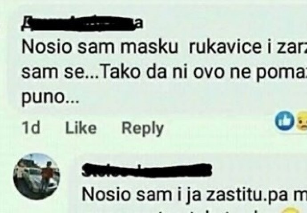Click the yellow sad emoji reaction icon
307x213 pixels.
(302, 121)
